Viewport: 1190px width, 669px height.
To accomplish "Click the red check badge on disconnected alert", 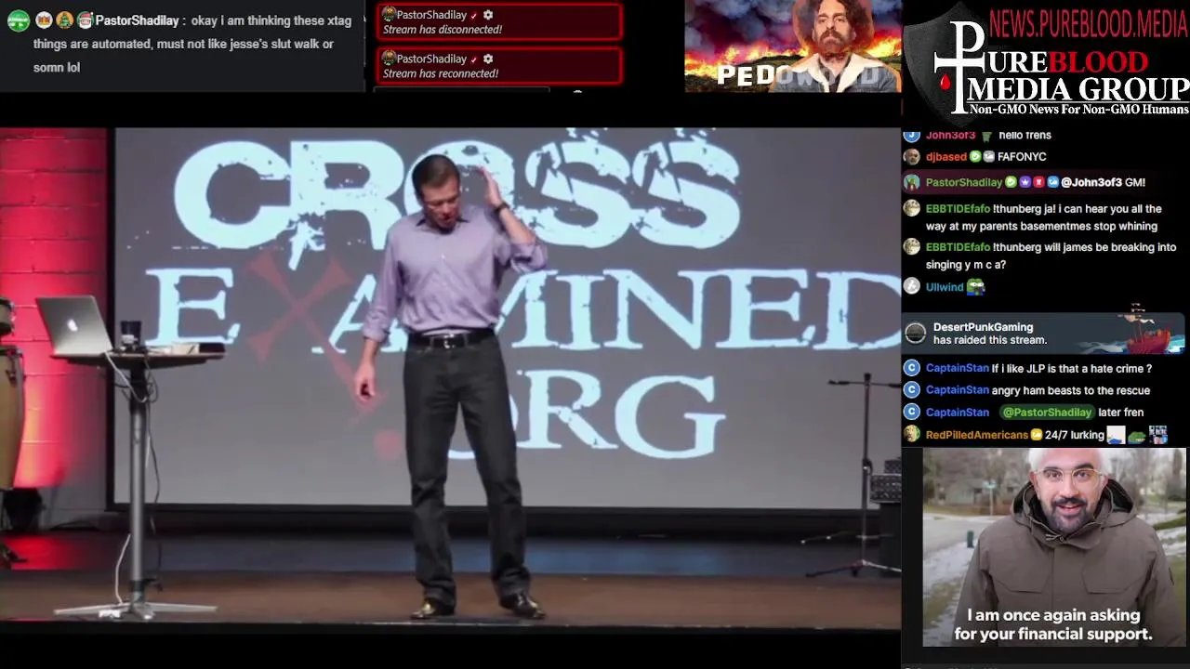I will 474,15.
